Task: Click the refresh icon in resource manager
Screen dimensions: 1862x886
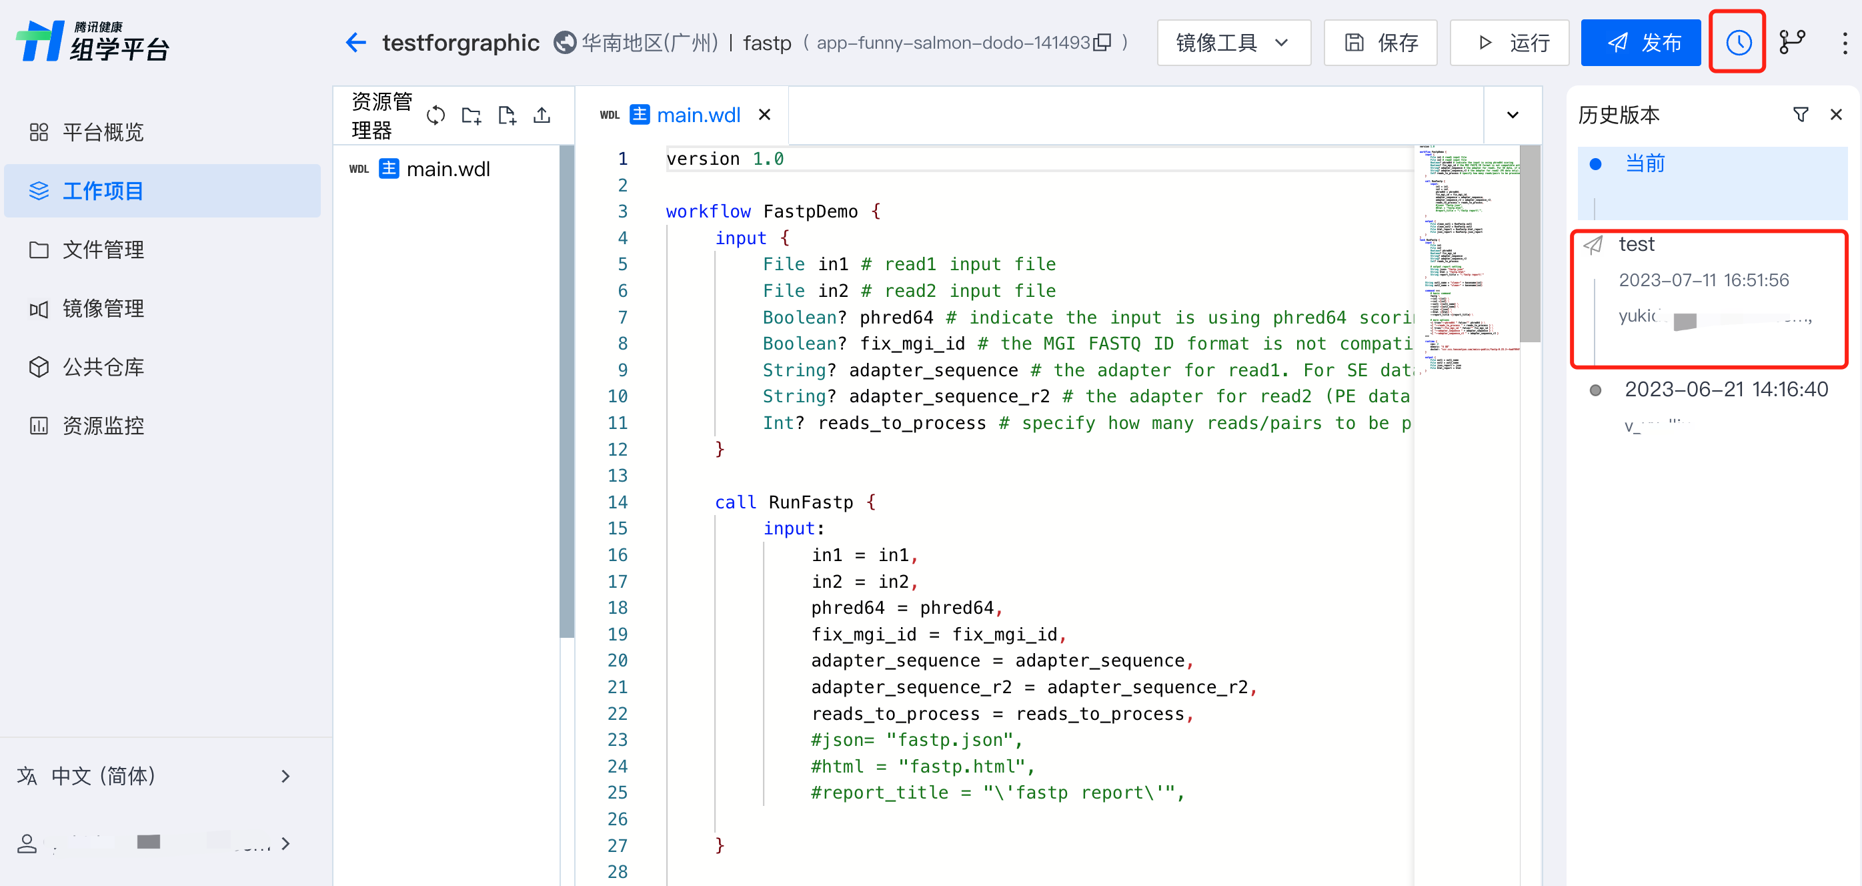Action: click(x=435, y=115)
